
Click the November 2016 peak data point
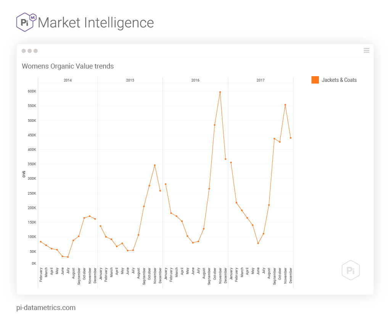click(x=220, y=92)
